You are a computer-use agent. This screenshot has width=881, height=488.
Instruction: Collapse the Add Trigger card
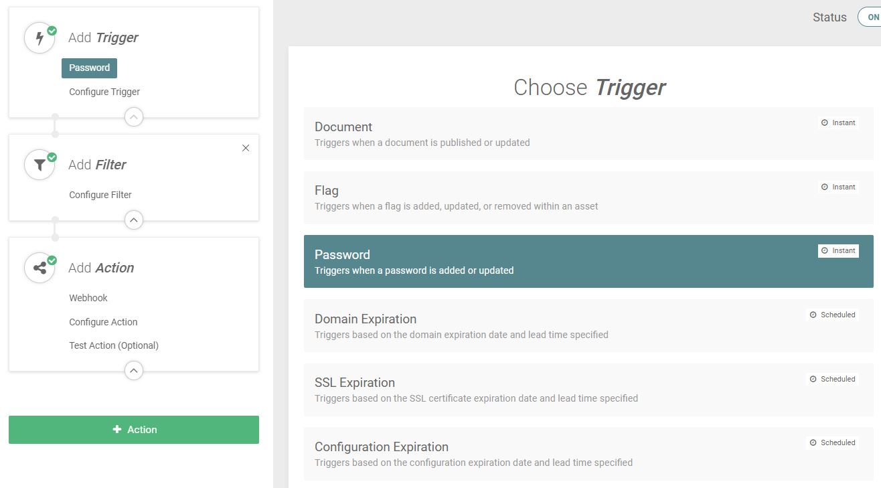pos(134,117)
